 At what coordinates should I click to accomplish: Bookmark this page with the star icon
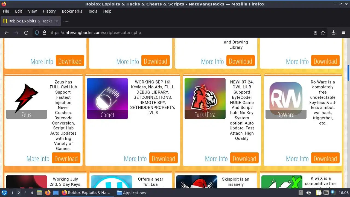coord(323,33)
